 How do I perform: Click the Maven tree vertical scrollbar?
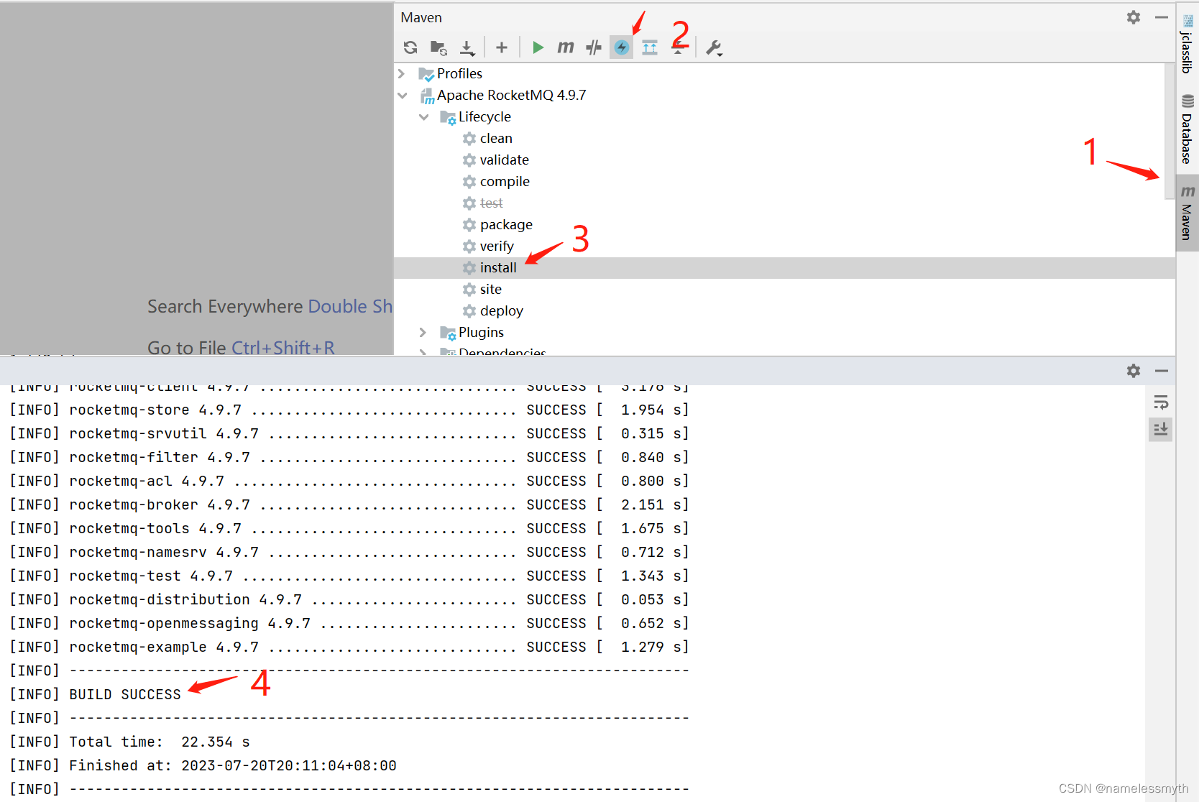pyautogui.click(x=1170, y=132)
